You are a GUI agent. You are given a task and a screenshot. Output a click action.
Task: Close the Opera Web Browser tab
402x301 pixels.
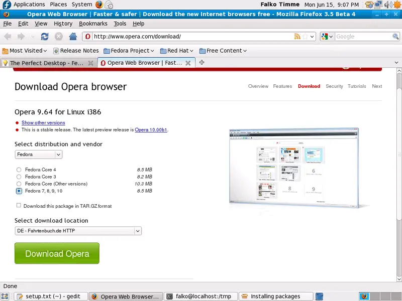(188, 63)
